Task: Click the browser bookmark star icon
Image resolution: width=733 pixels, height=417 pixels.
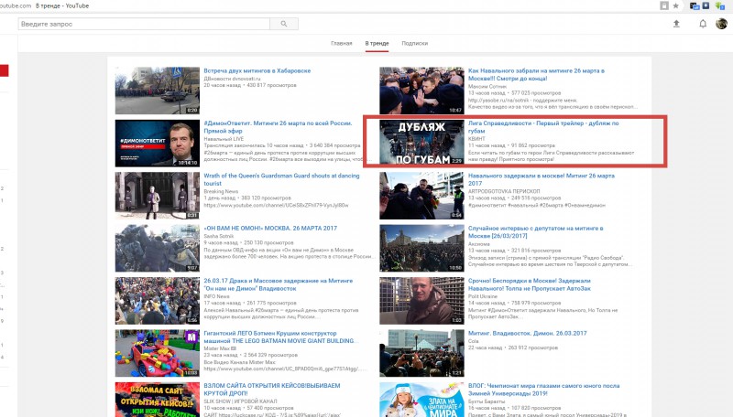Action: (x=676, y=5)
